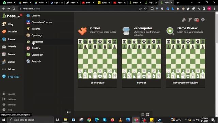The width and height of the screenshot is (218, 123).
Task: Open Sticky Notes from the taskbar
Action: coord(152,120)
